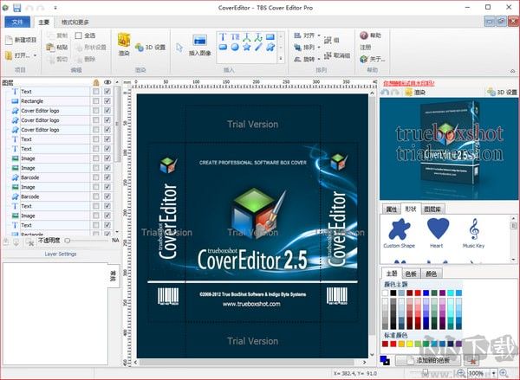Screen dimensions: 520x380
Task: Click the 注册 (Register) button
Action: (x=366, y=48)
